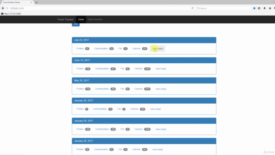This screenshot has height=155, width=275.
Task: Click the Food Tracker brand in navbar
Action: pos(66,19)
